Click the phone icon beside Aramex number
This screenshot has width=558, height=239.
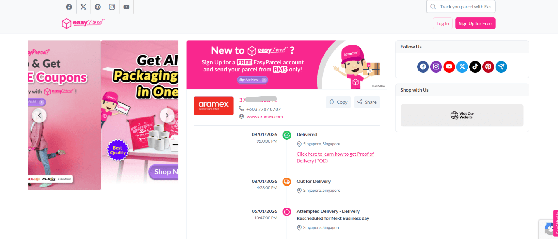tap(241, 109)
